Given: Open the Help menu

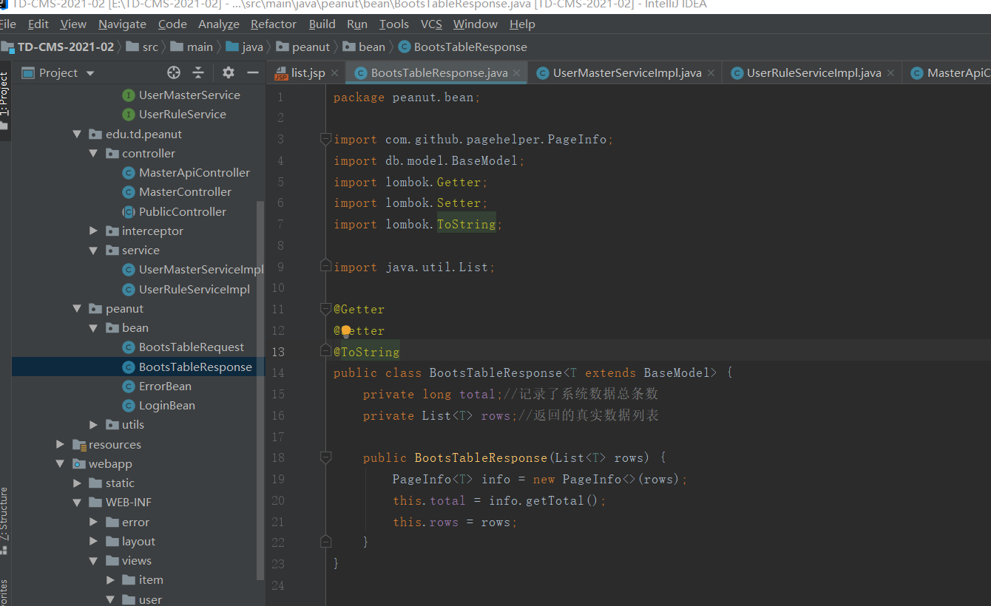Looking at the screenshot, I should (522, 24).
